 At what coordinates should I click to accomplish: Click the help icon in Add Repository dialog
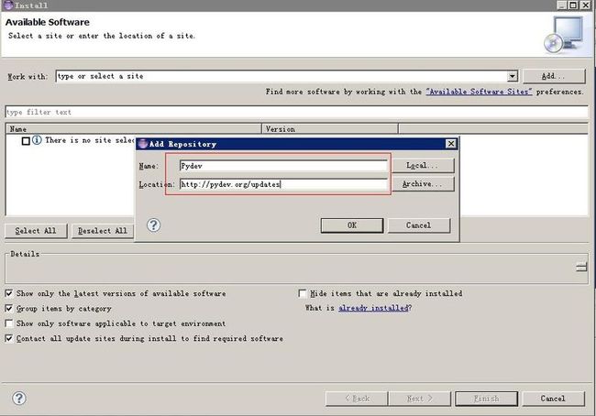pos(153,225)
